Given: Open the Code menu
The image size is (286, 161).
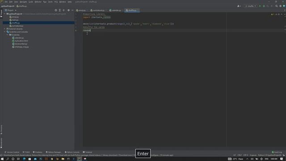Looking at the screenshot, I should tap(31, 2).
